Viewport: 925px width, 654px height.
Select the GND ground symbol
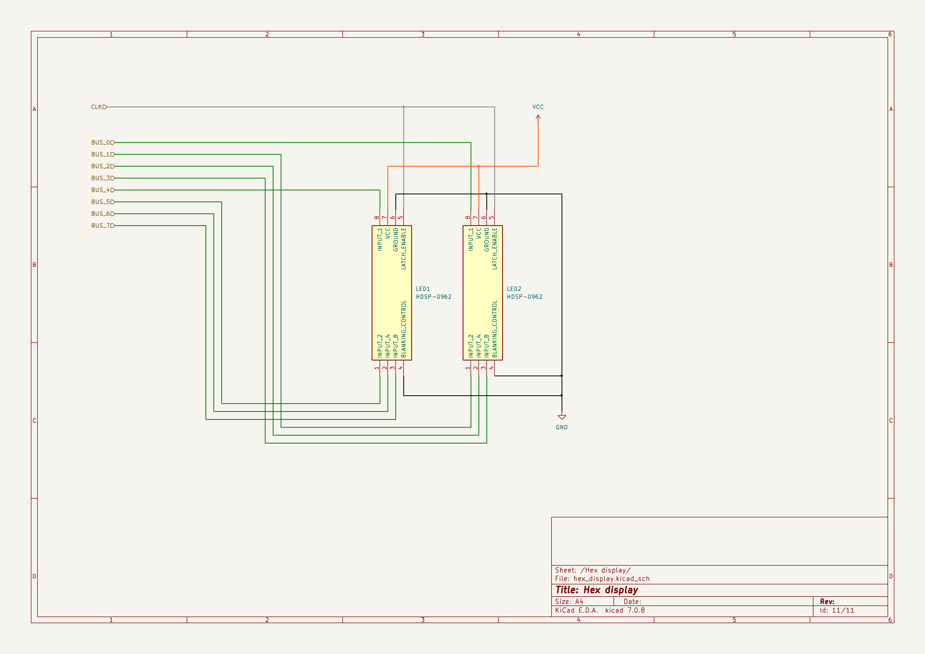point(562,417)
